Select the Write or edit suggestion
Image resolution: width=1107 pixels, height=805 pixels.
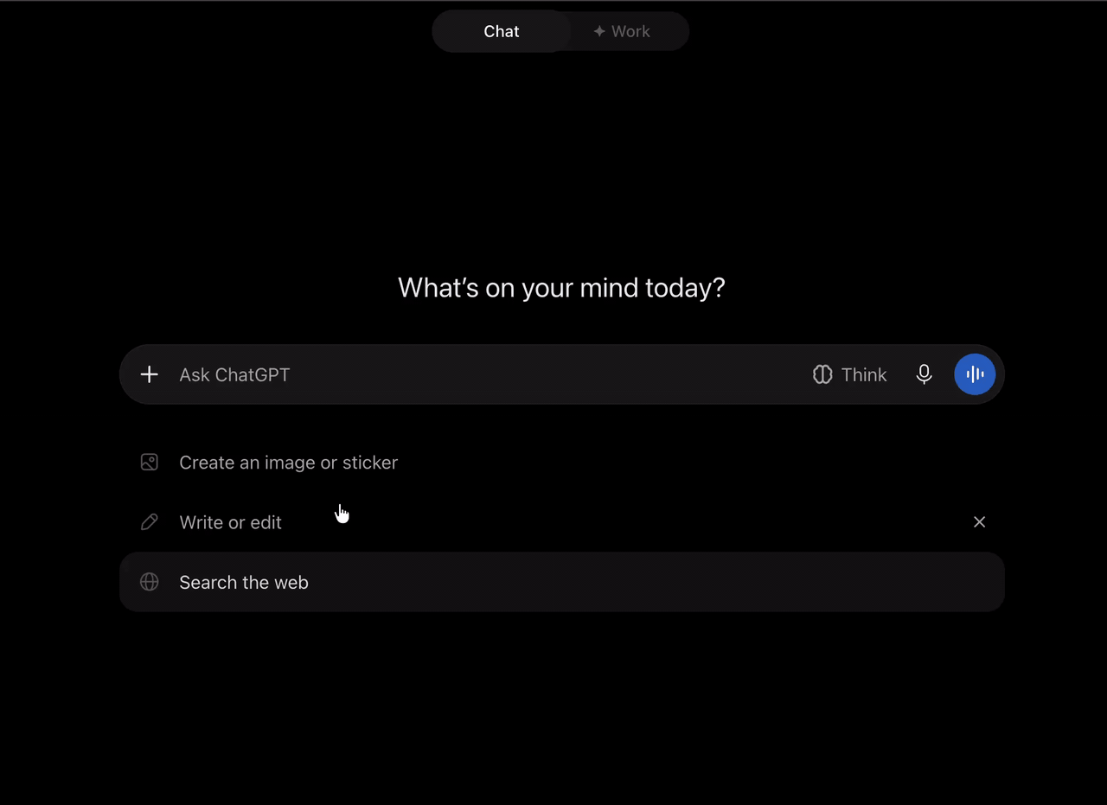[x=562, y=522]
